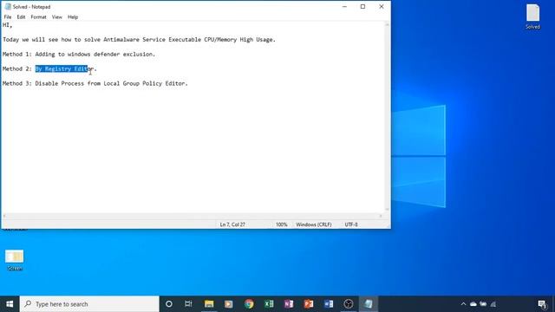555x312 pixels.
Task: Click the 'Type here to search' box
Action: (89, 304)
